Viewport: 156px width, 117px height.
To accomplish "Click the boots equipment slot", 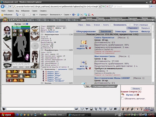I will click(x=35, y=66).
